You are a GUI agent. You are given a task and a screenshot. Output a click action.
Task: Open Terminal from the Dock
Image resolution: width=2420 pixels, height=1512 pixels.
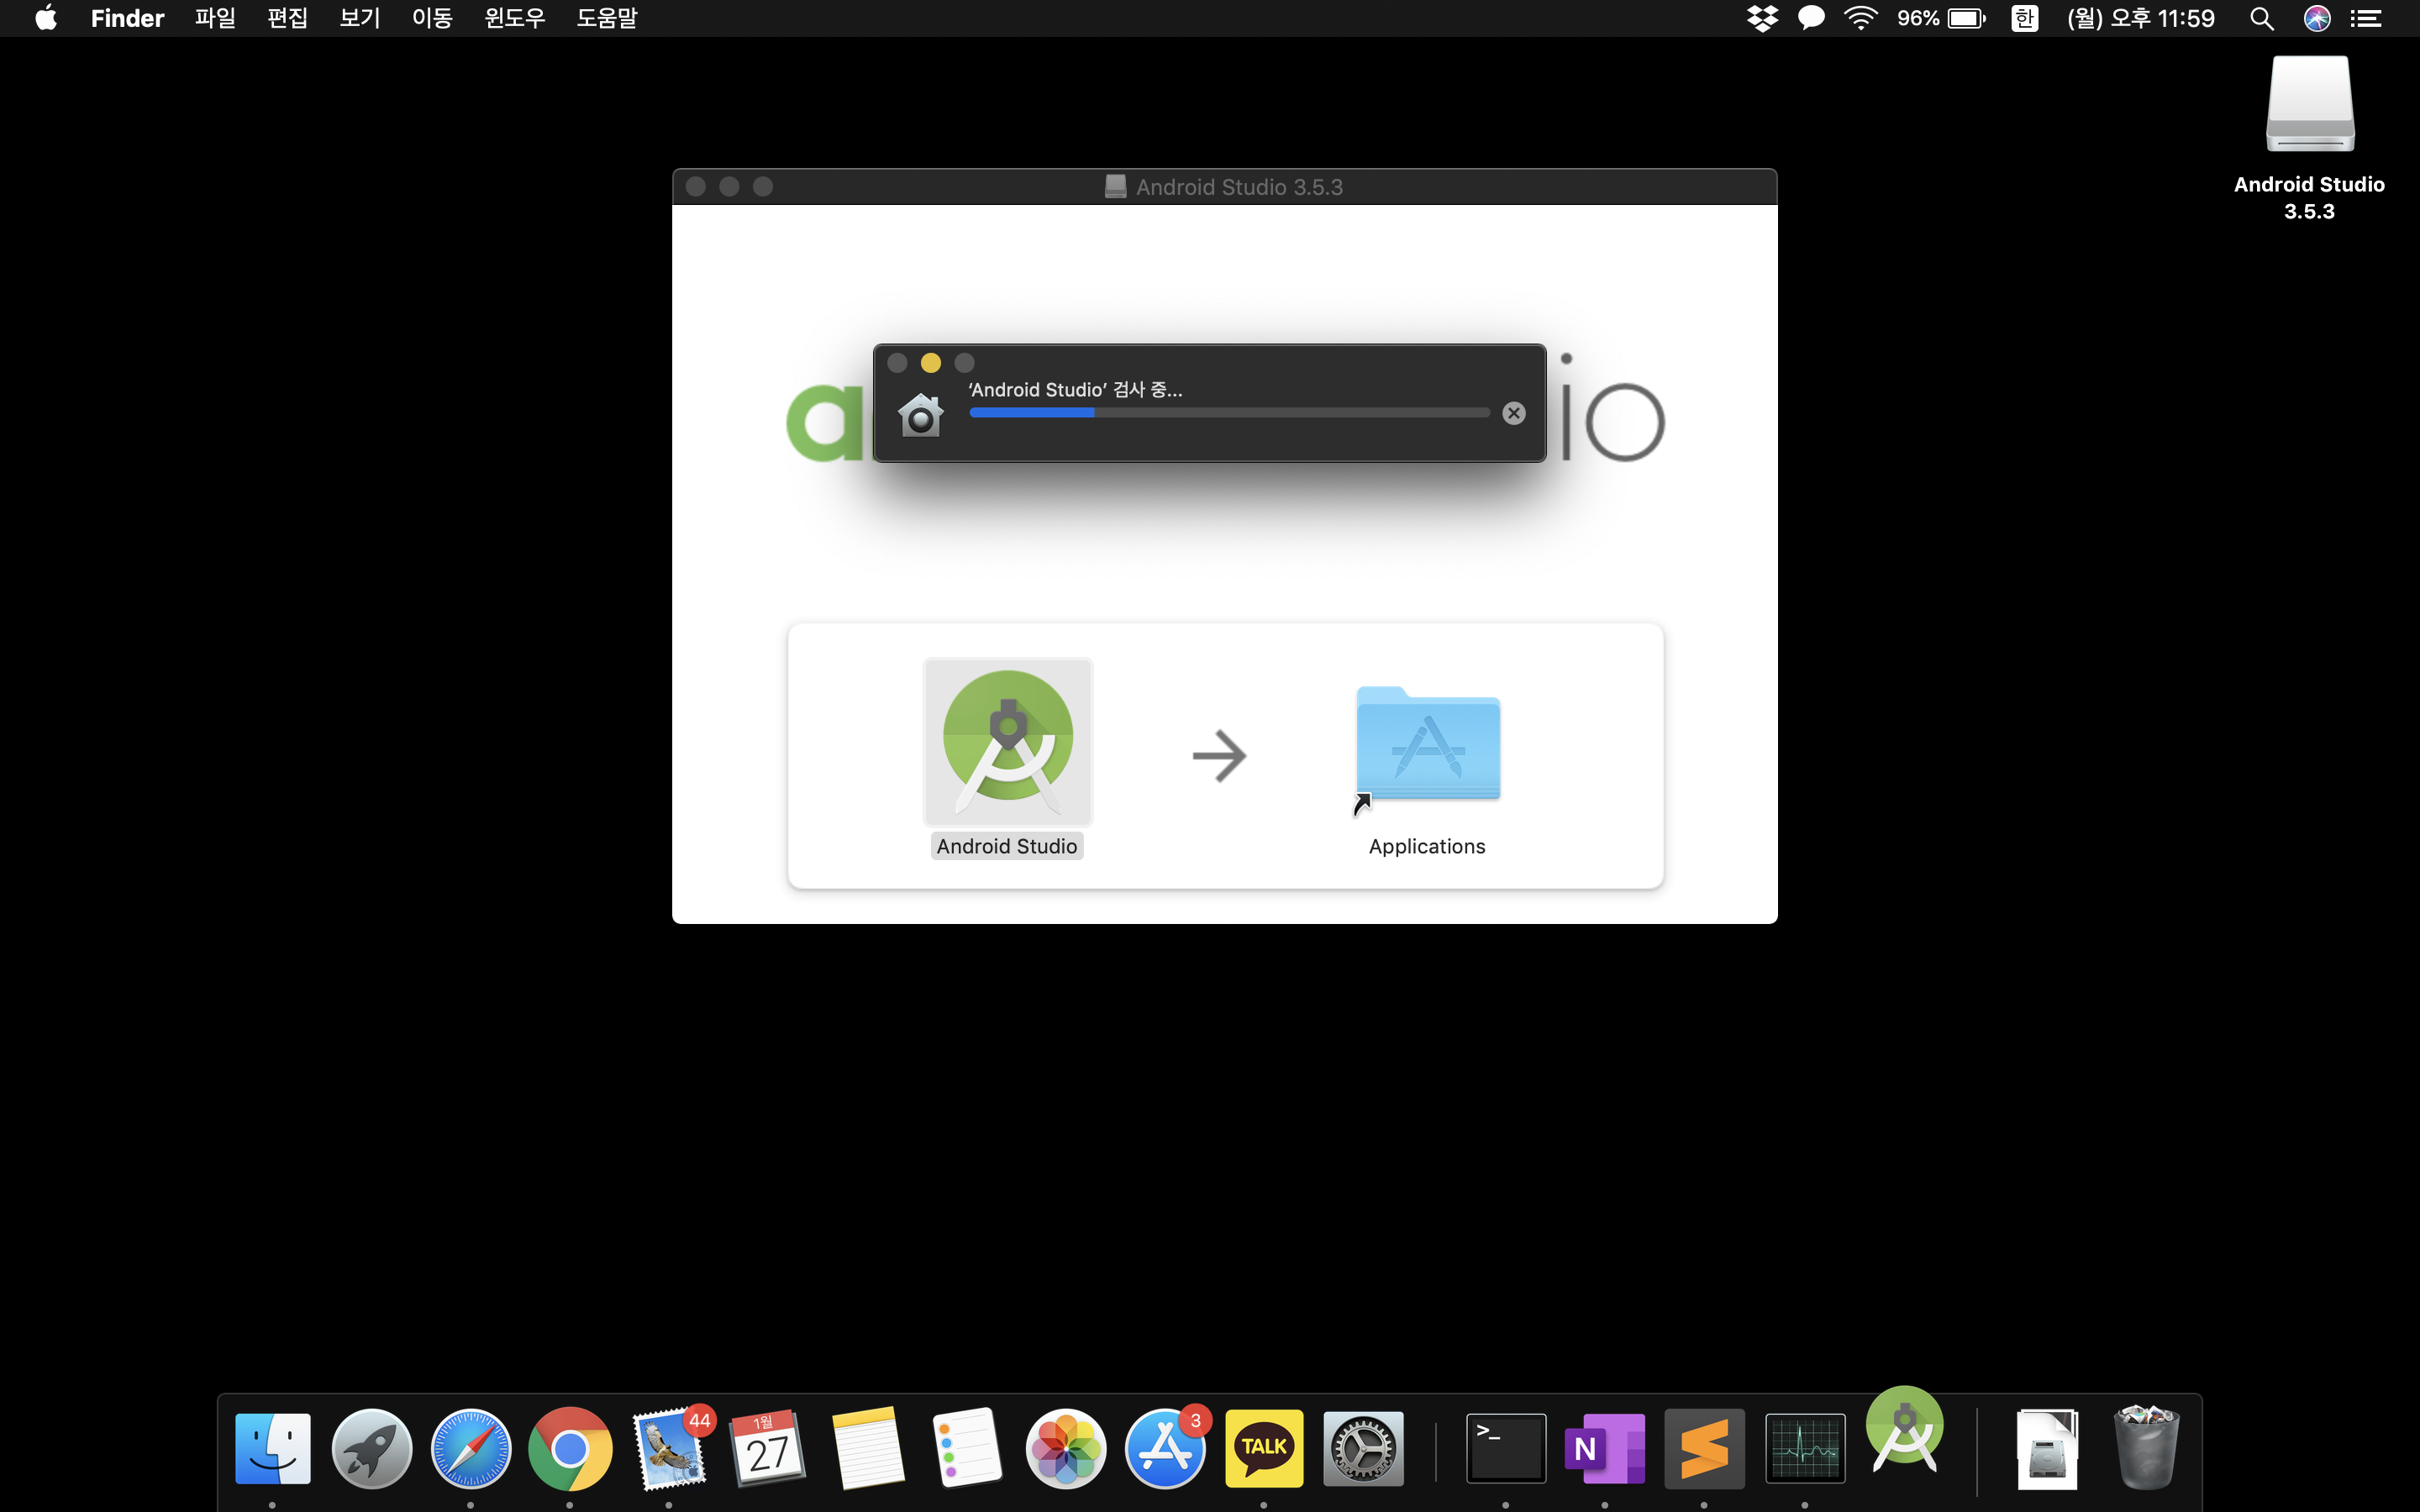(1505, 1447)
